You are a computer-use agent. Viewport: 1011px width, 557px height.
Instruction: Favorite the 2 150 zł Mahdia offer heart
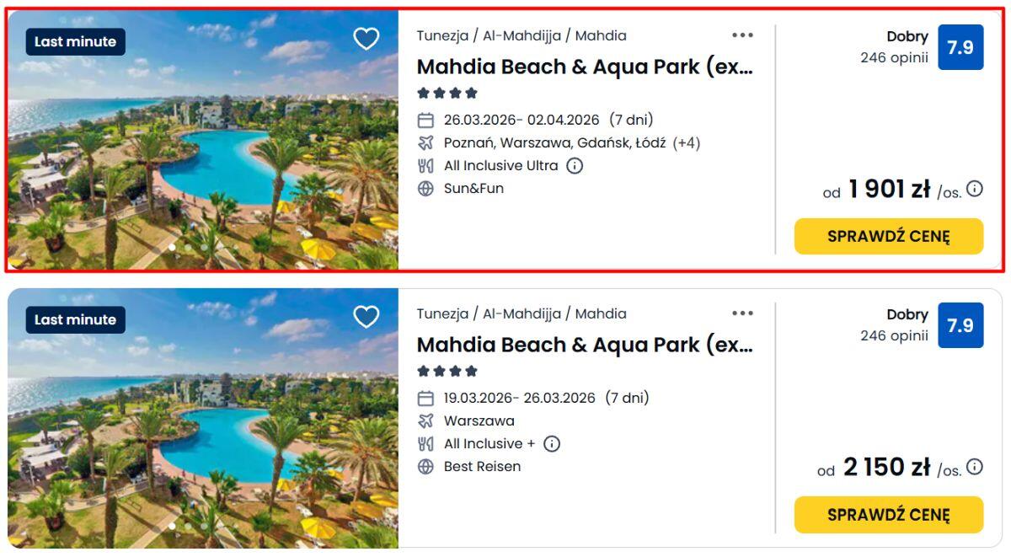(366, 317)
